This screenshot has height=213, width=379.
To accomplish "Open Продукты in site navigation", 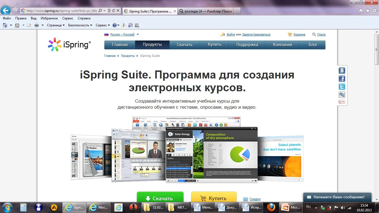I will click(x=152, y=45).
